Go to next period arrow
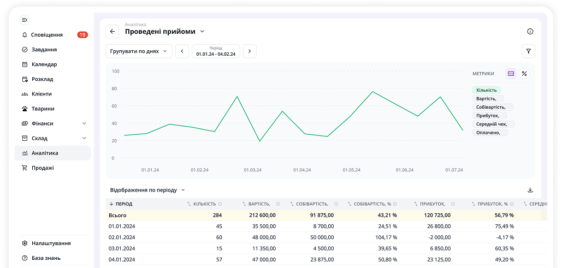This screenshot has height=268, width=562. tap(250, 51)
